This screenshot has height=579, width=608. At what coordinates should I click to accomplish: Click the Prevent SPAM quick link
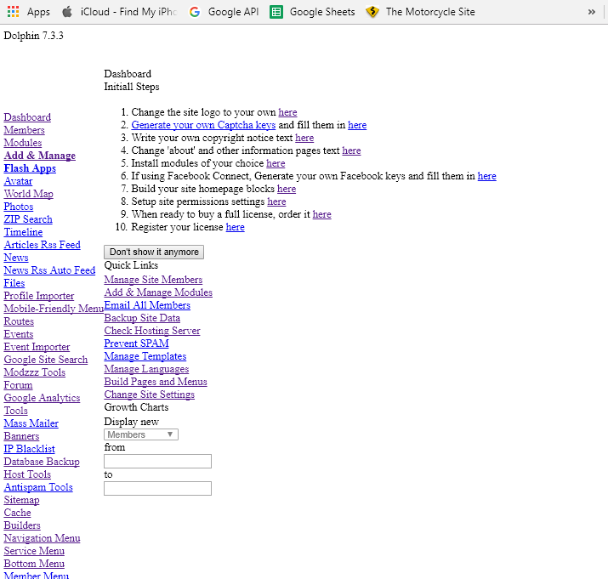(x=136, y=343)
